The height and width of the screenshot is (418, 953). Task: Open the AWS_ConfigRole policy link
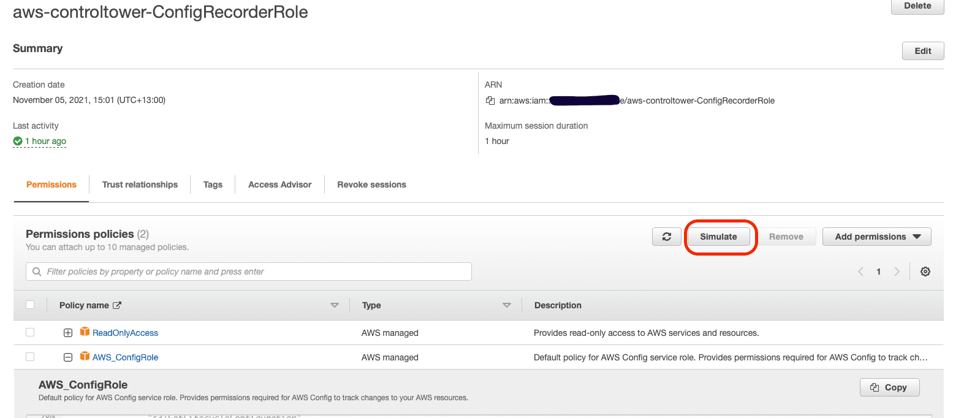pos(125,357)
